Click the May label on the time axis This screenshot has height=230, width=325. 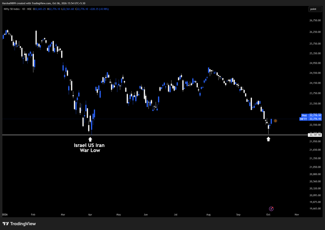click(119, 215)
